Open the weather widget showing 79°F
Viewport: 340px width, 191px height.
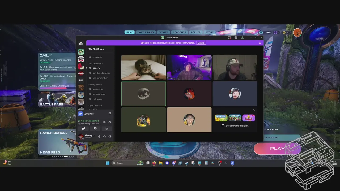[7, 163]
